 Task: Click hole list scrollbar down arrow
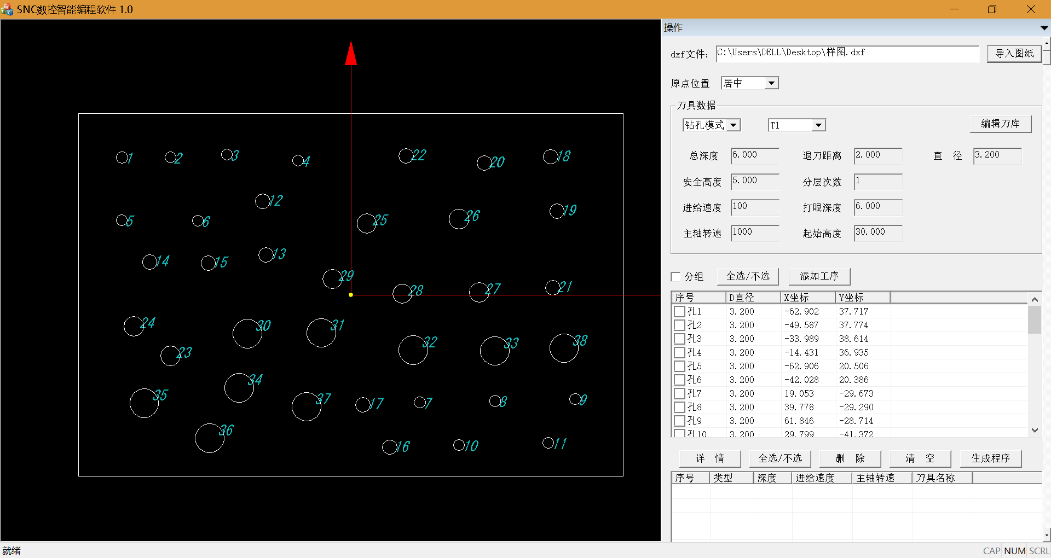1035,430
